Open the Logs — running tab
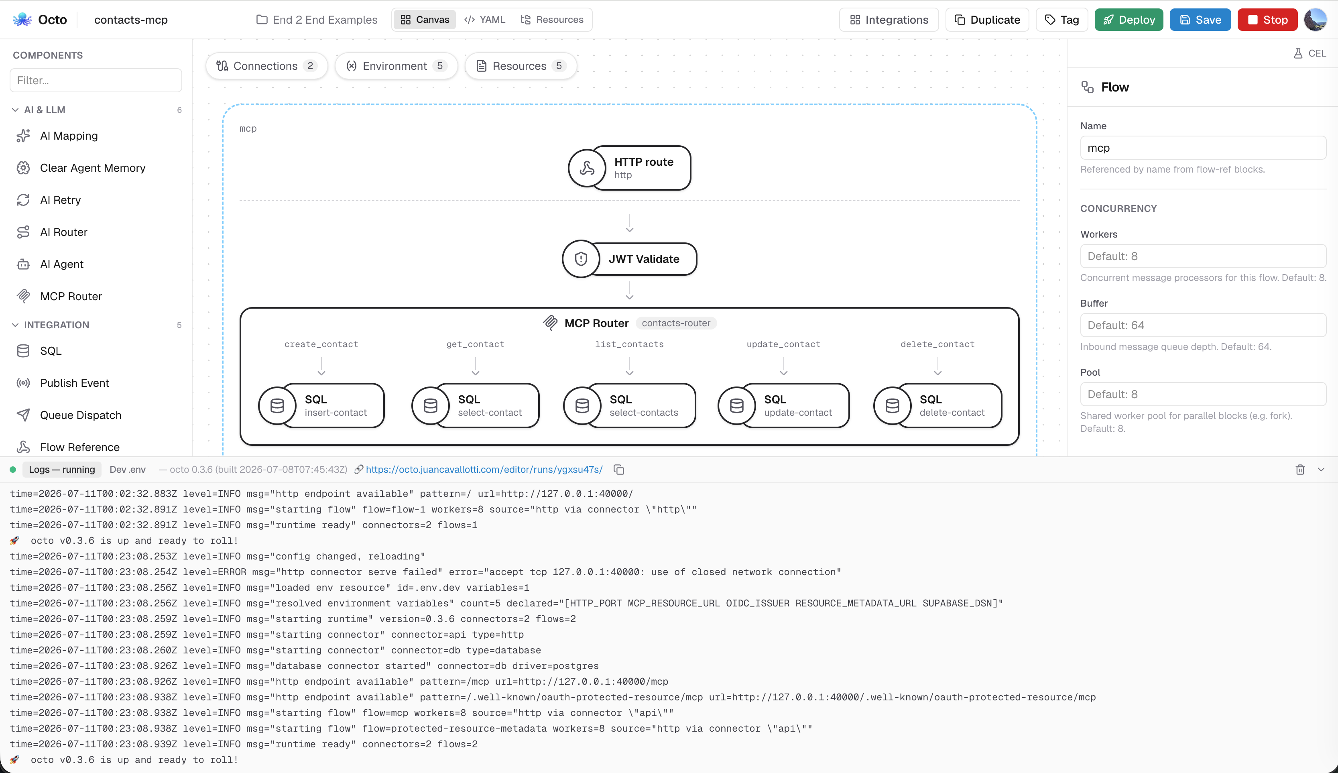This screenshot has height=773, width=1338. [x=61, y=470]
